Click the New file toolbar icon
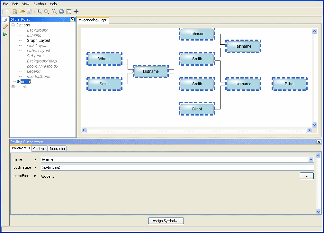This screenshot has height=233, width=324. [x=8, y=12]
